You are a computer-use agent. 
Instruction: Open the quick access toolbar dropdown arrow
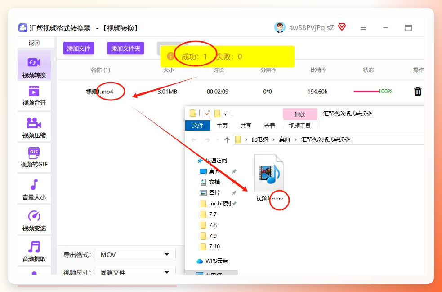[226, 114]
